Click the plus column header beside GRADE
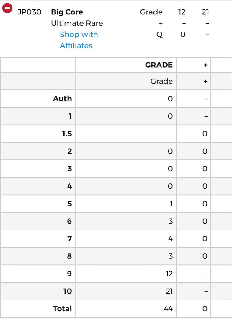Viewport: 232px width, 319px height. point(206,65)
